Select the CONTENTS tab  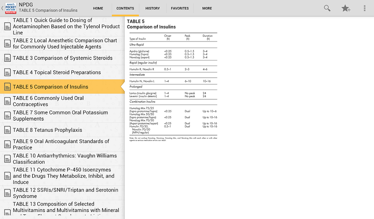[x=125, y=8]
